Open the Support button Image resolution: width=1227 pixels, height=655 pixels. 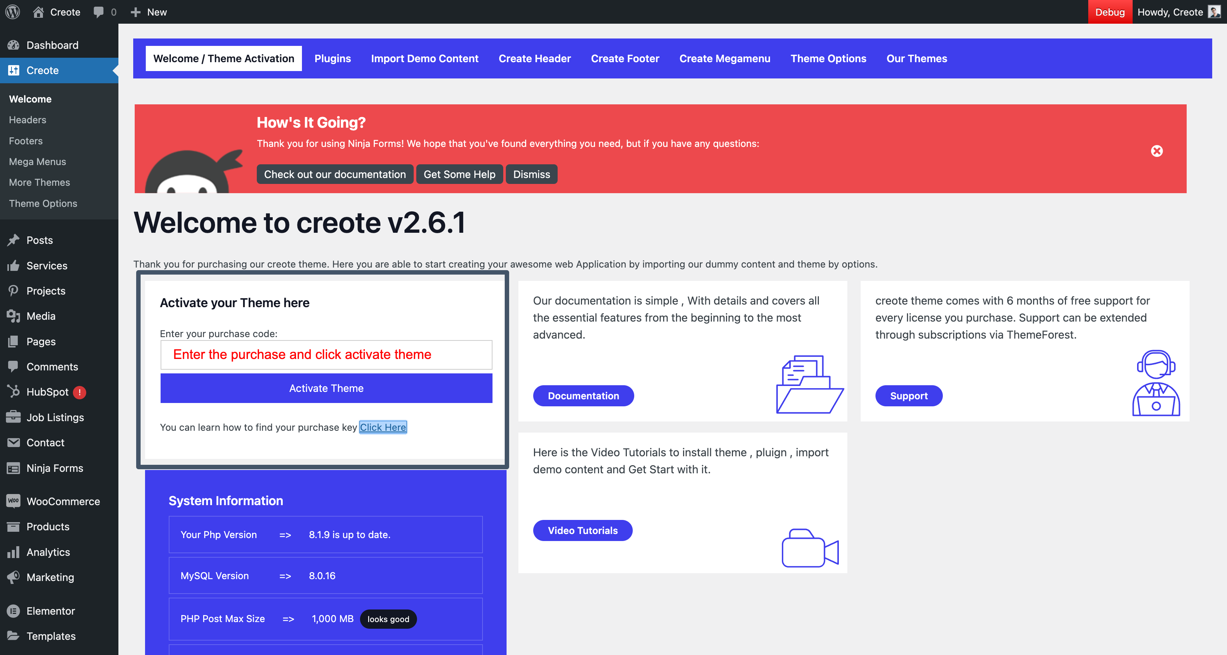tap(909, 396)
